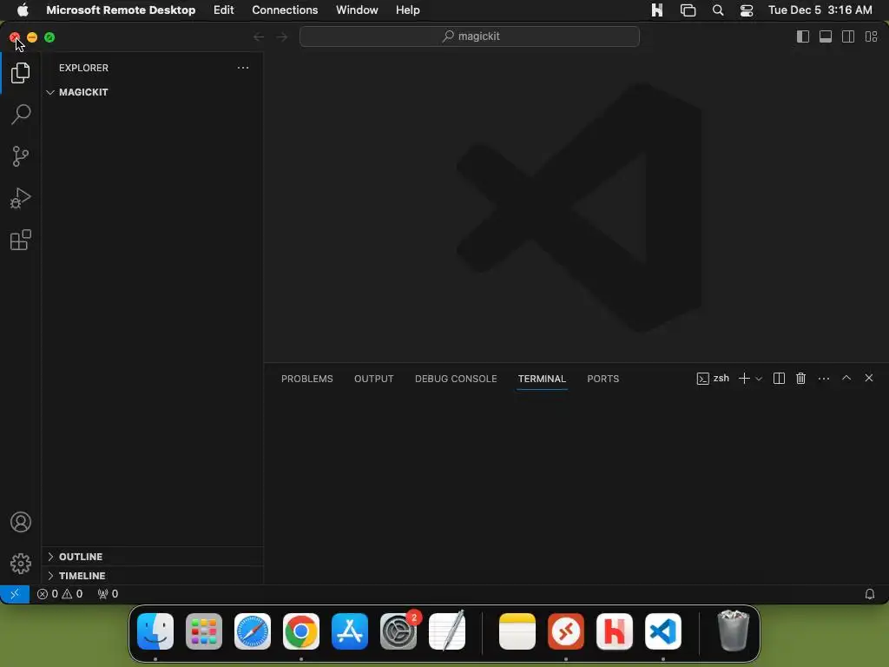The width and height of the screenshot is (889, 667).
Task: Click the zsh terminal profile label
Action: (713, 379)
